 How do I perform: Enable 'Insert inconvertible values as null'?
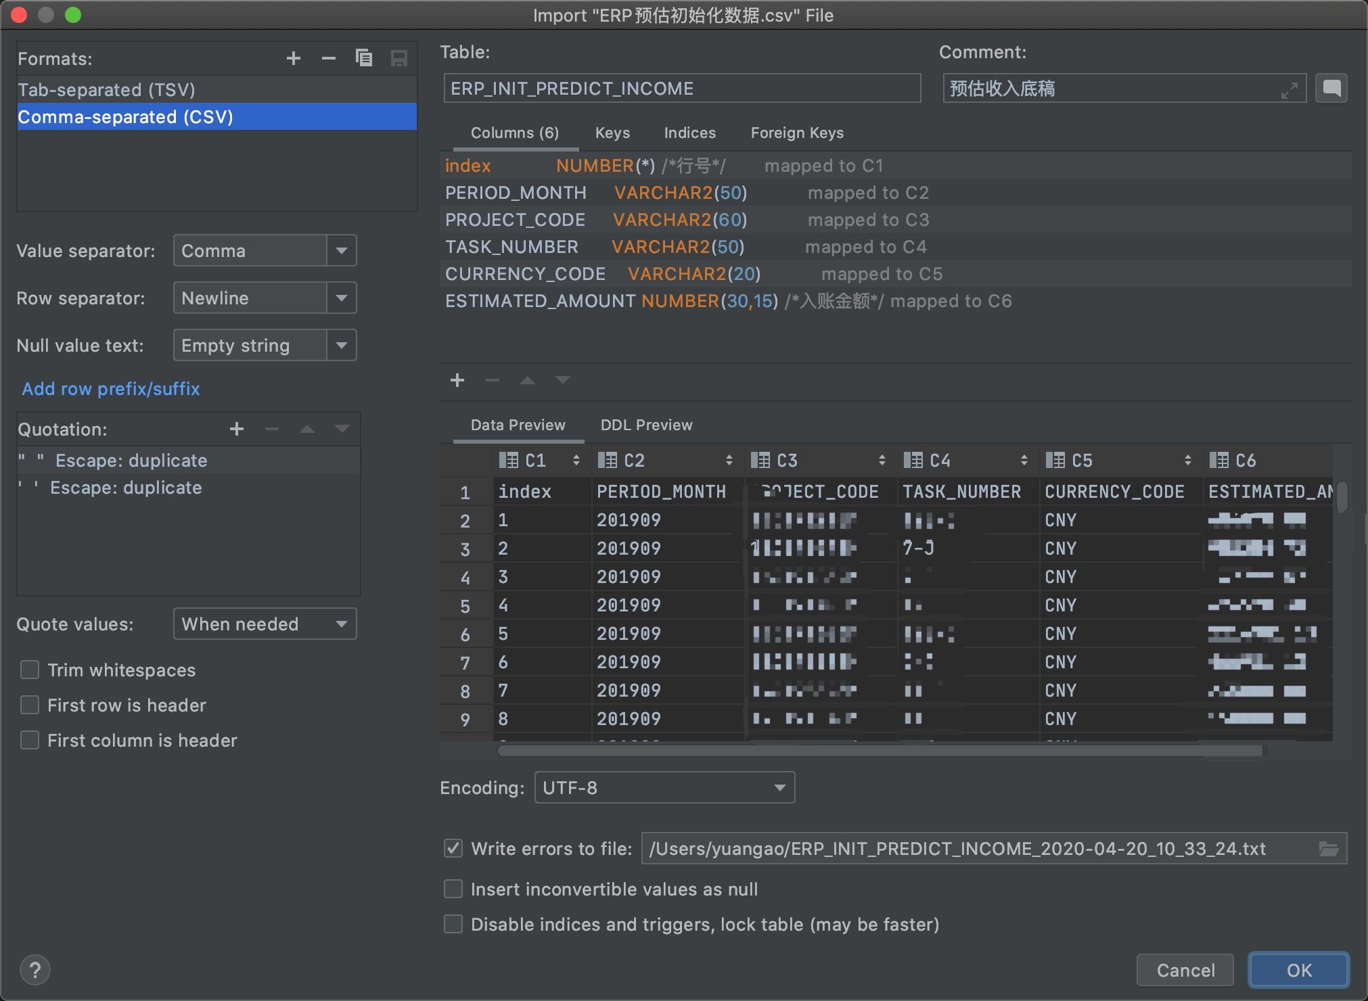click(x=453, y=889)
